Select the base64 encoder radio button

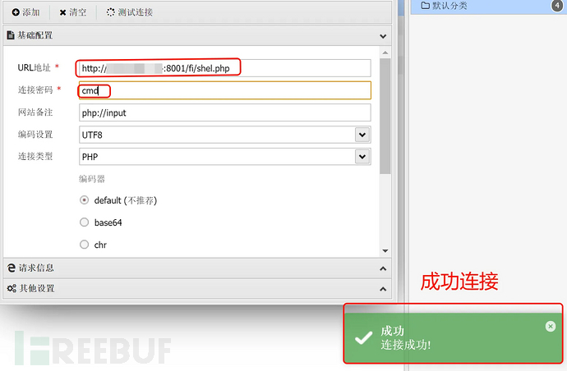pos(85,222)
